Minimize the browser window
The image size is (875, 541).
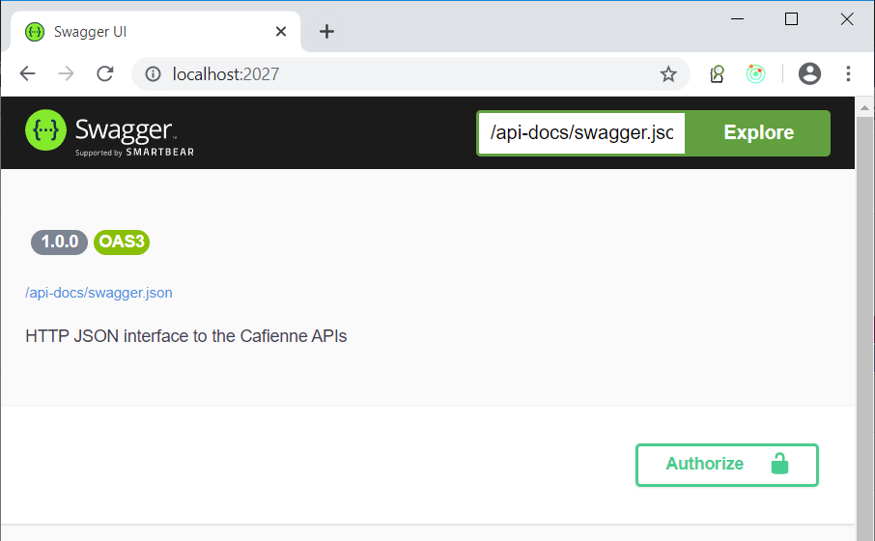tap(737, 19)
